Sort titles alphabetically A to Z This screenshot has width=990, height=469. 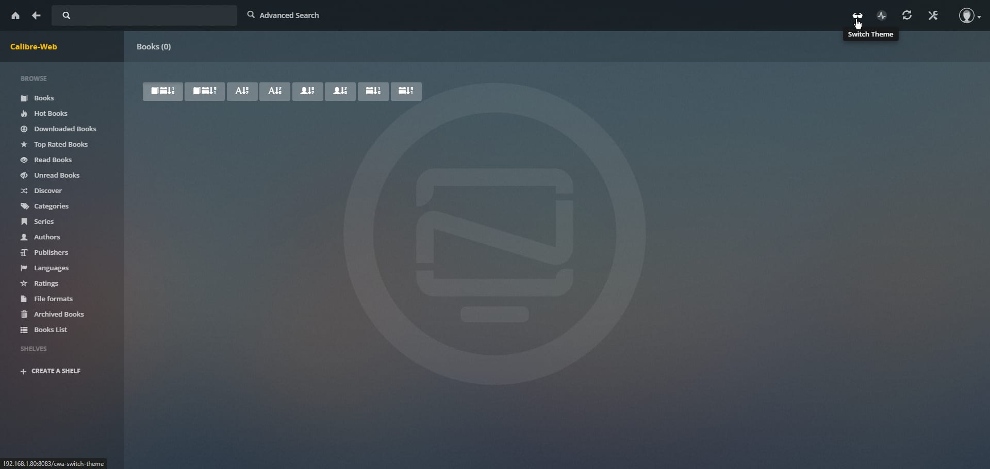pyautogui.click(x=242, y=91)
